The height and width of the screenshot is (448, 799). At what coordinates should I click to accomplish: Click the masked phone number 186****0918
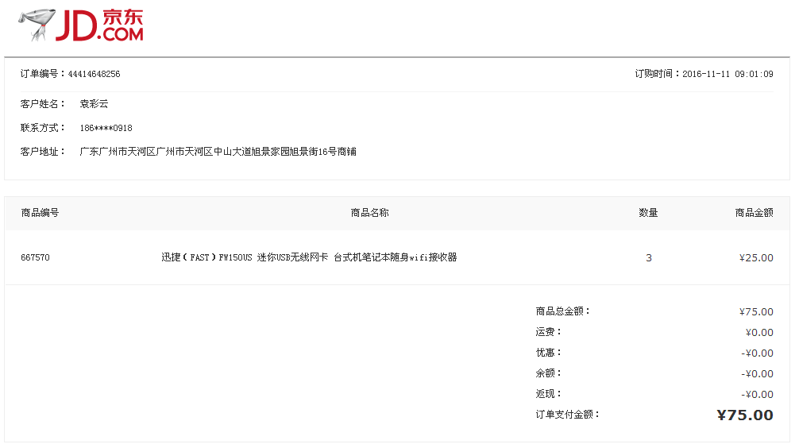[106, 128]
